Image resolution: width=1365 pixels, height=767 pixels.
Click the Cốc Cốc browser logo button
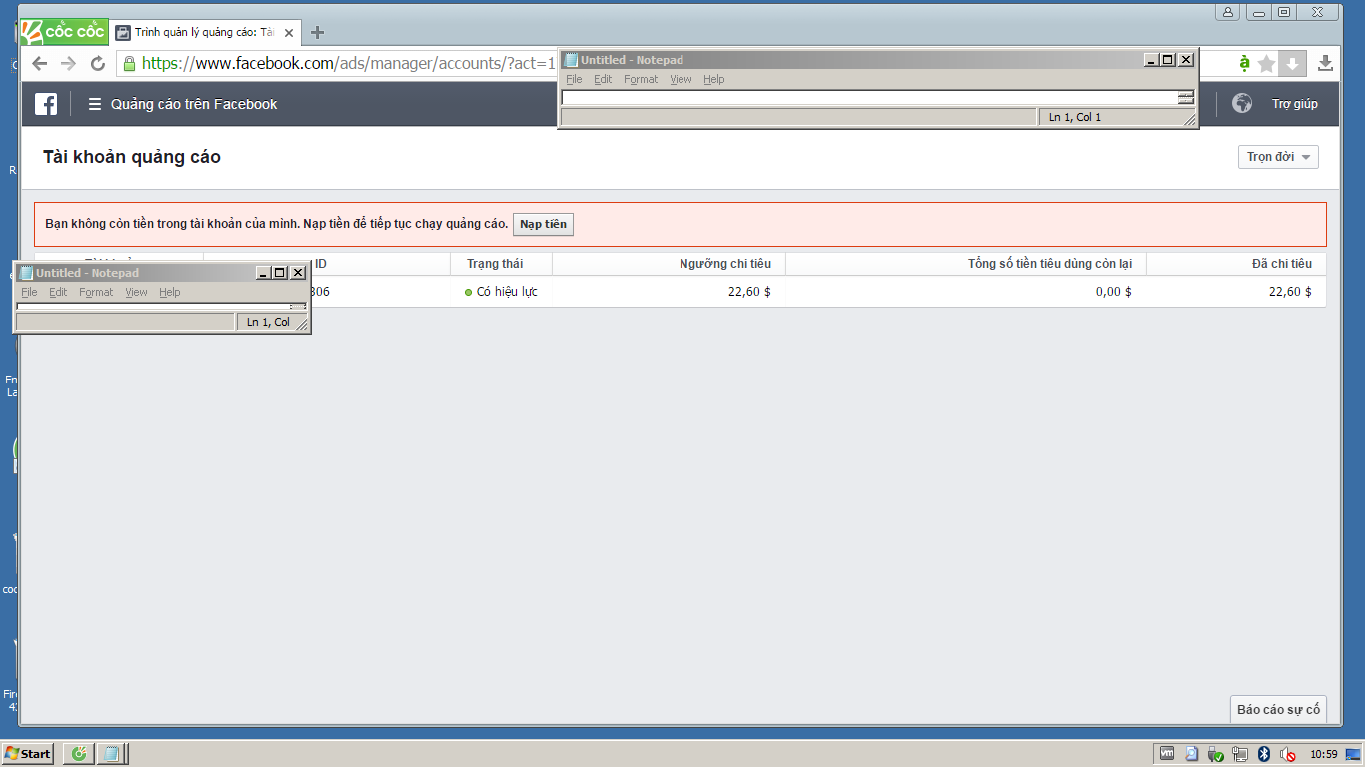(63, 31)
